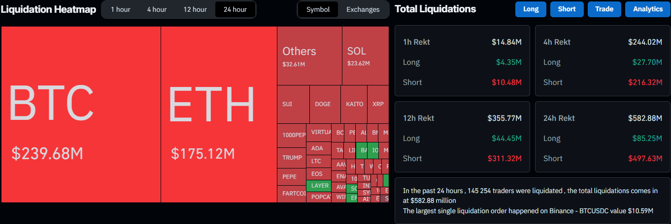Viewport: 671px width, 224px height.
Task: Click the 1h long value $4.35M
Action: click(509, 62)
